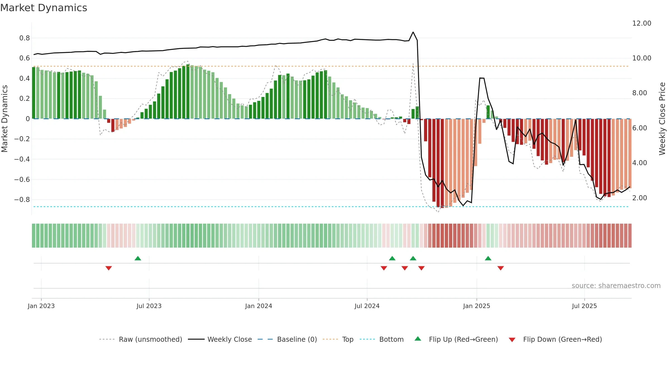The height and width of the screenshot is (376, 670).
Task: Toggle the Raw (unsmoothed) legend entry
Action: coord(140,339)
